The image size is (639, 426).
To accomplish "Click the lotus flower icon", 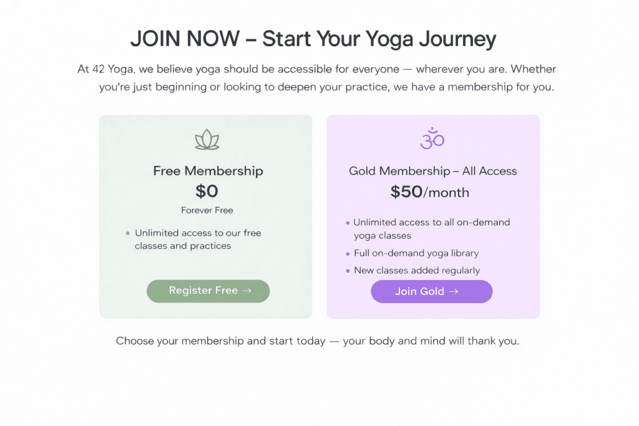I will coord(206,138).
